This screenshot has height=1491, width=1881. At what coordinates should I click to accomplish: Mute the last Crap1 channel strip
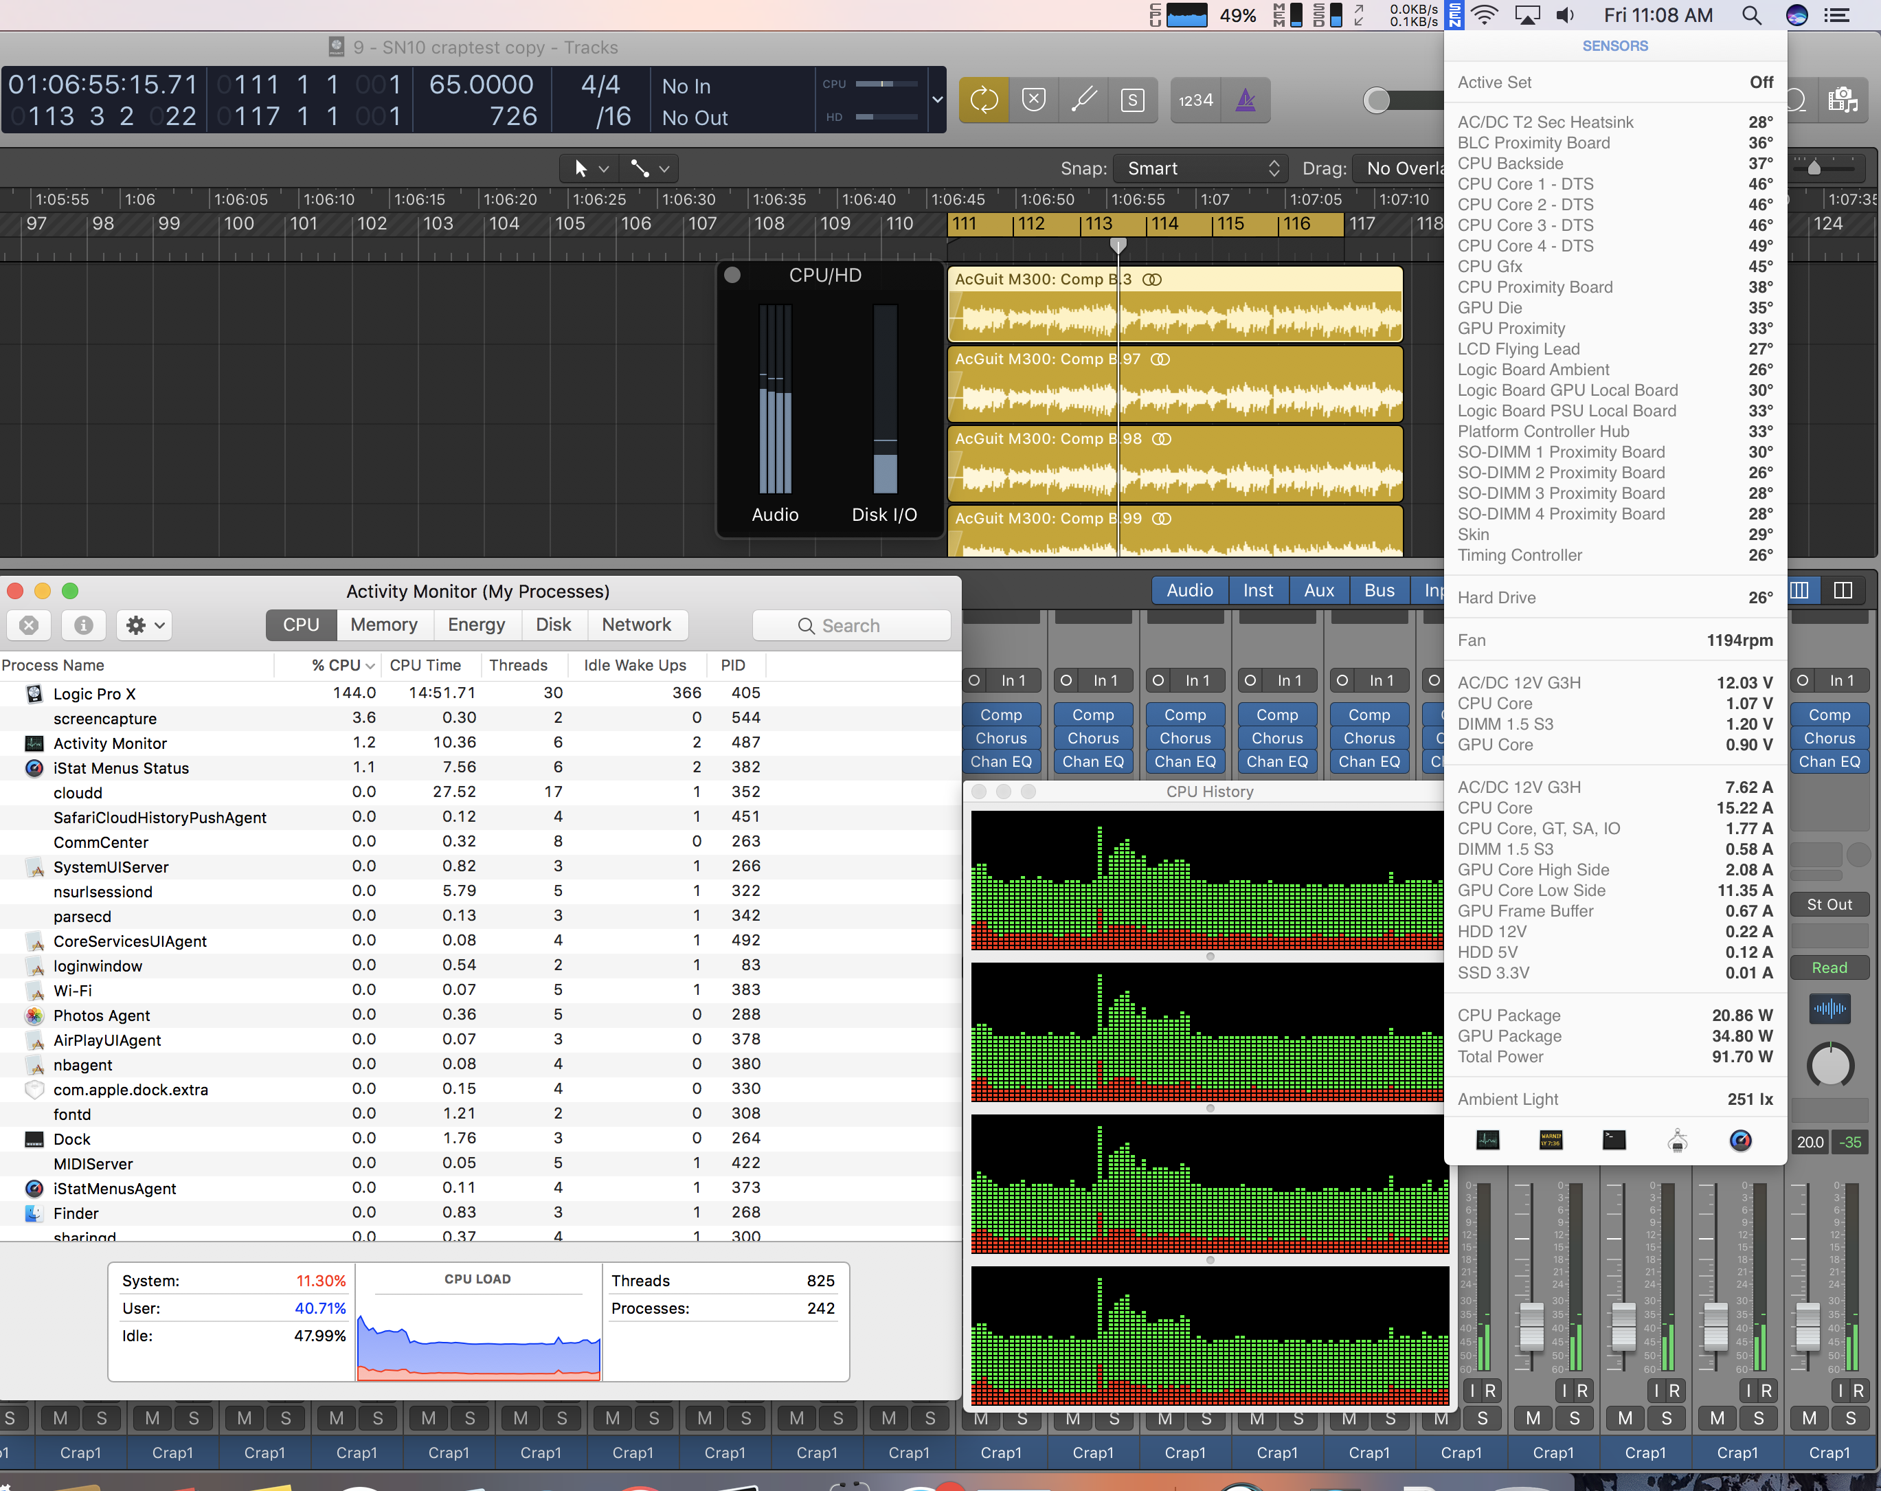click(1810, 1419)
